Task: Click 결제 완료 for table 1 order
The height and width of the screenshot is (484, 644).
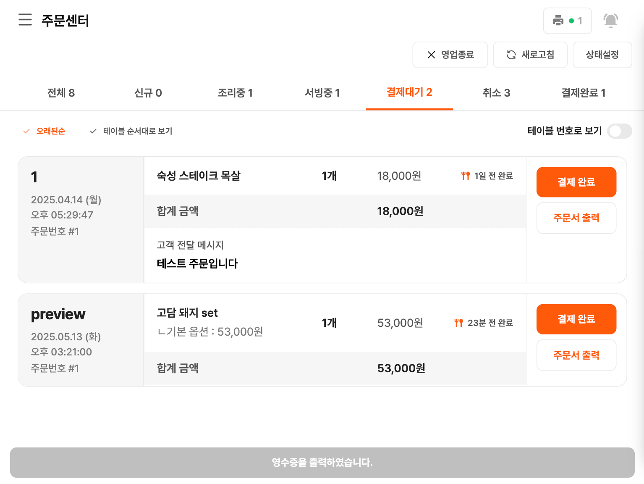Action: [x=576, y=182]
